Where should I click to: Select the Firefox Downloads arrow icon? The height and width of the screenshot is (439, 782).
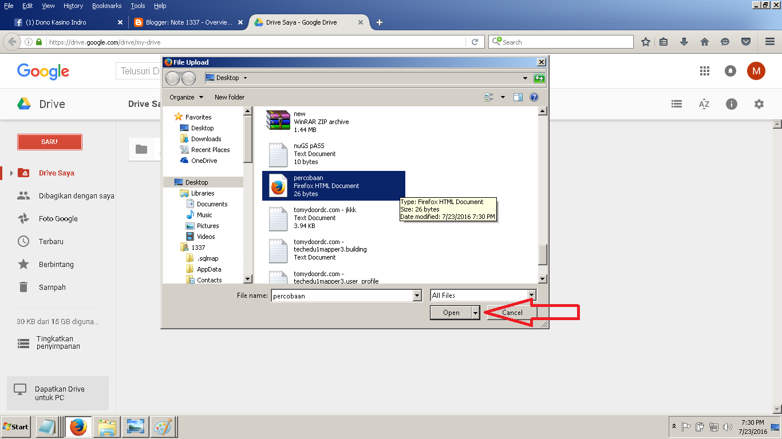(684, 41)
